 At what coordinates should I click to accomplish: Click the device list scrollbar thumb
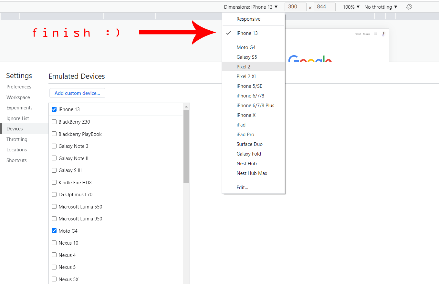(186, 146)
